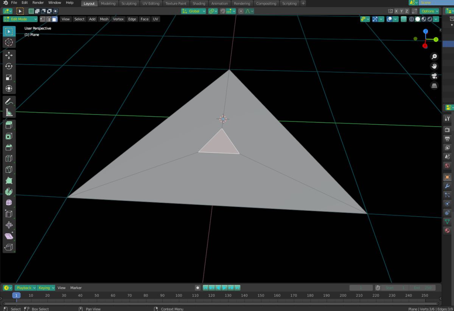
Task: Select the Shrink/Fatten tool
Action: pyautogui.click(x=9, y=225)
